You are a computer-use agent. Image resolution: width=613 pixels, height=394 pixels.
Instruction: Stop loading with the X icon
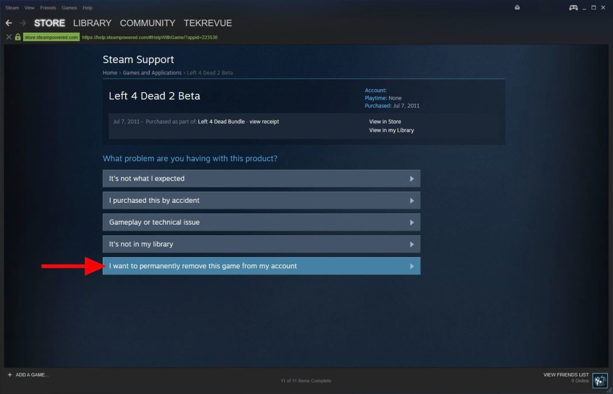click(x=9, y=37)
